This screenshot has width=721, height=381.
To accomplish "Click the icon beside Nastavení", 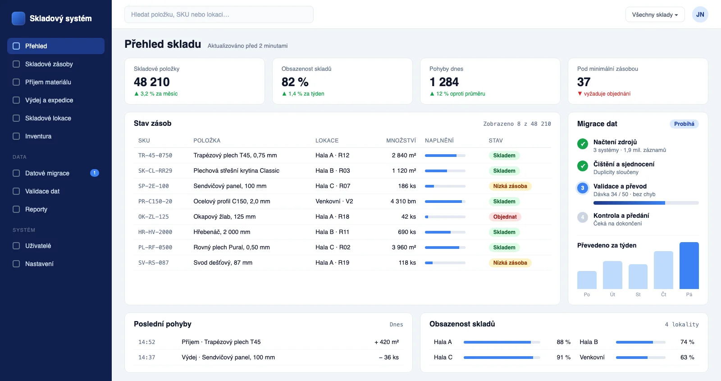I will click(x=16, y=264).
